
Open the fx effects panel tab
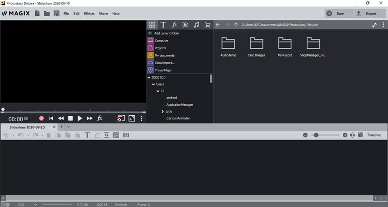tap(175, 25)
